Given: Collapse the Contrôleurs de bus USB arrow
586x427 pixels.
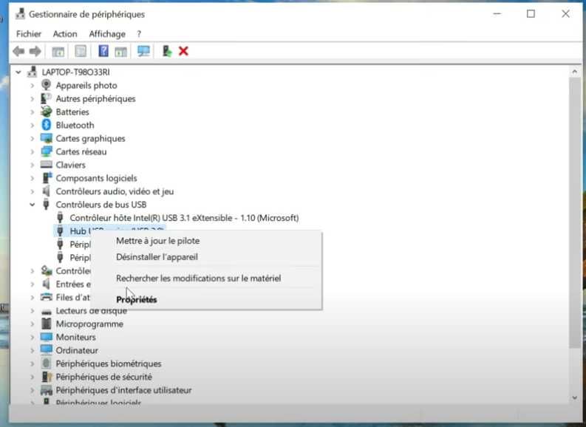Looking at the screenshot, I should (x=32, y=205).
